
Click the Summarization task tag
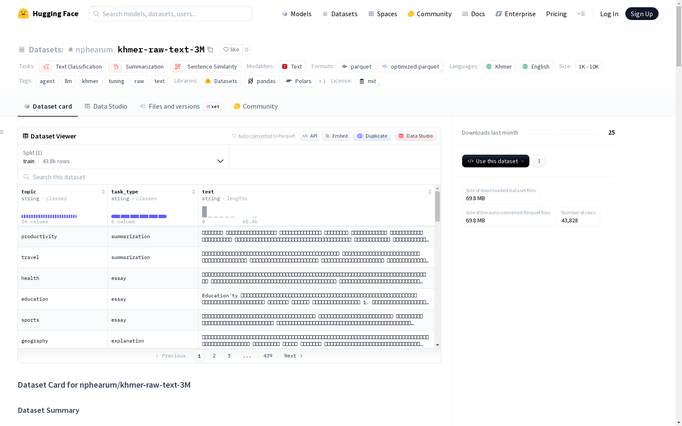(138, 66)
